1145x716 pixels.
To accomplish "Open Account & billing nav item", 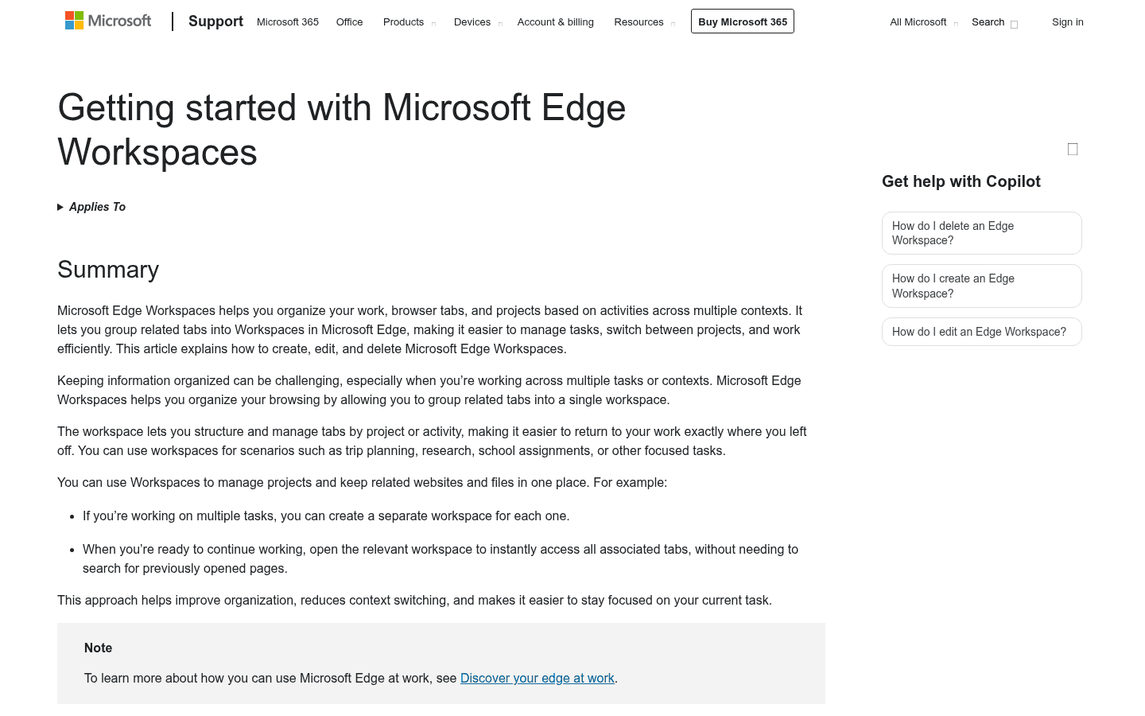I will coord(556,22).
